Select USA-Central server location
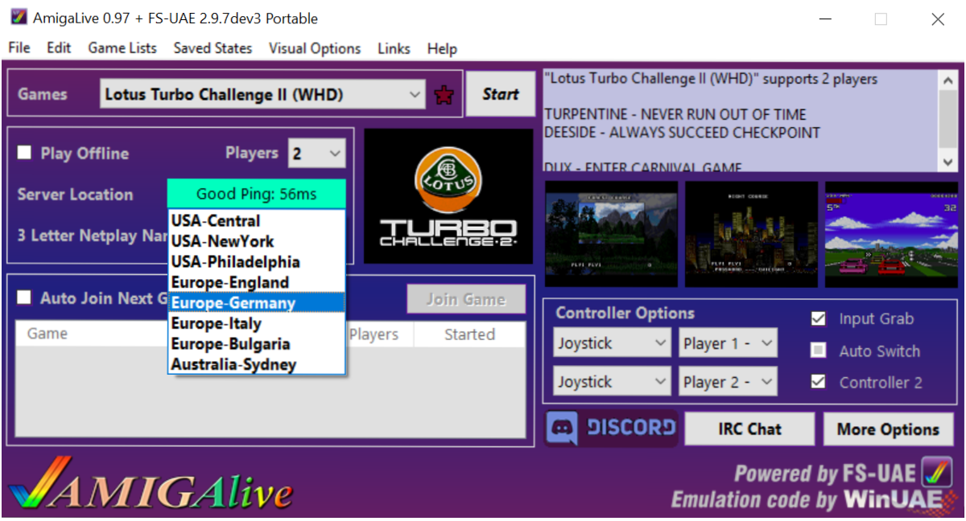 point(257,221)
